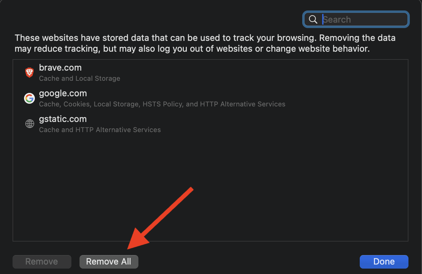Select the google.com website entry
The height and width of the screenshot is (274, 422).
click(x=63, y=93)
